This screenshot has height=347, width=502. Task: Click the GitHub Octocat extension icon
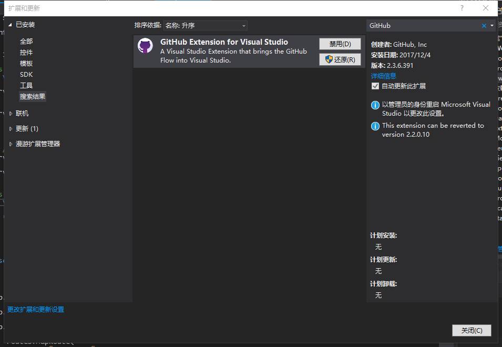click(146, 45)
